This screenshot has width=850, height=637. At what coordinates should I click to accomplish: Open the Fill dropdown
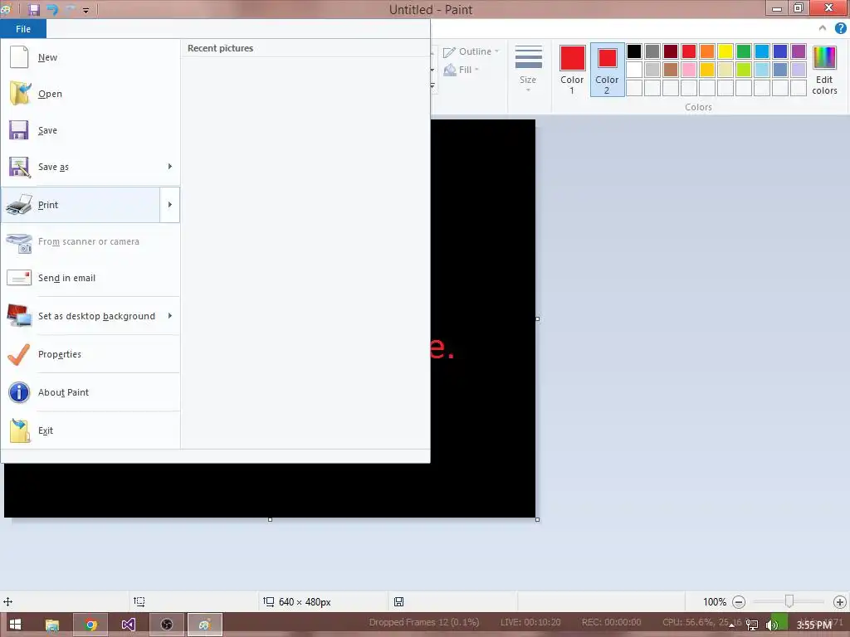tap(462, 70)
